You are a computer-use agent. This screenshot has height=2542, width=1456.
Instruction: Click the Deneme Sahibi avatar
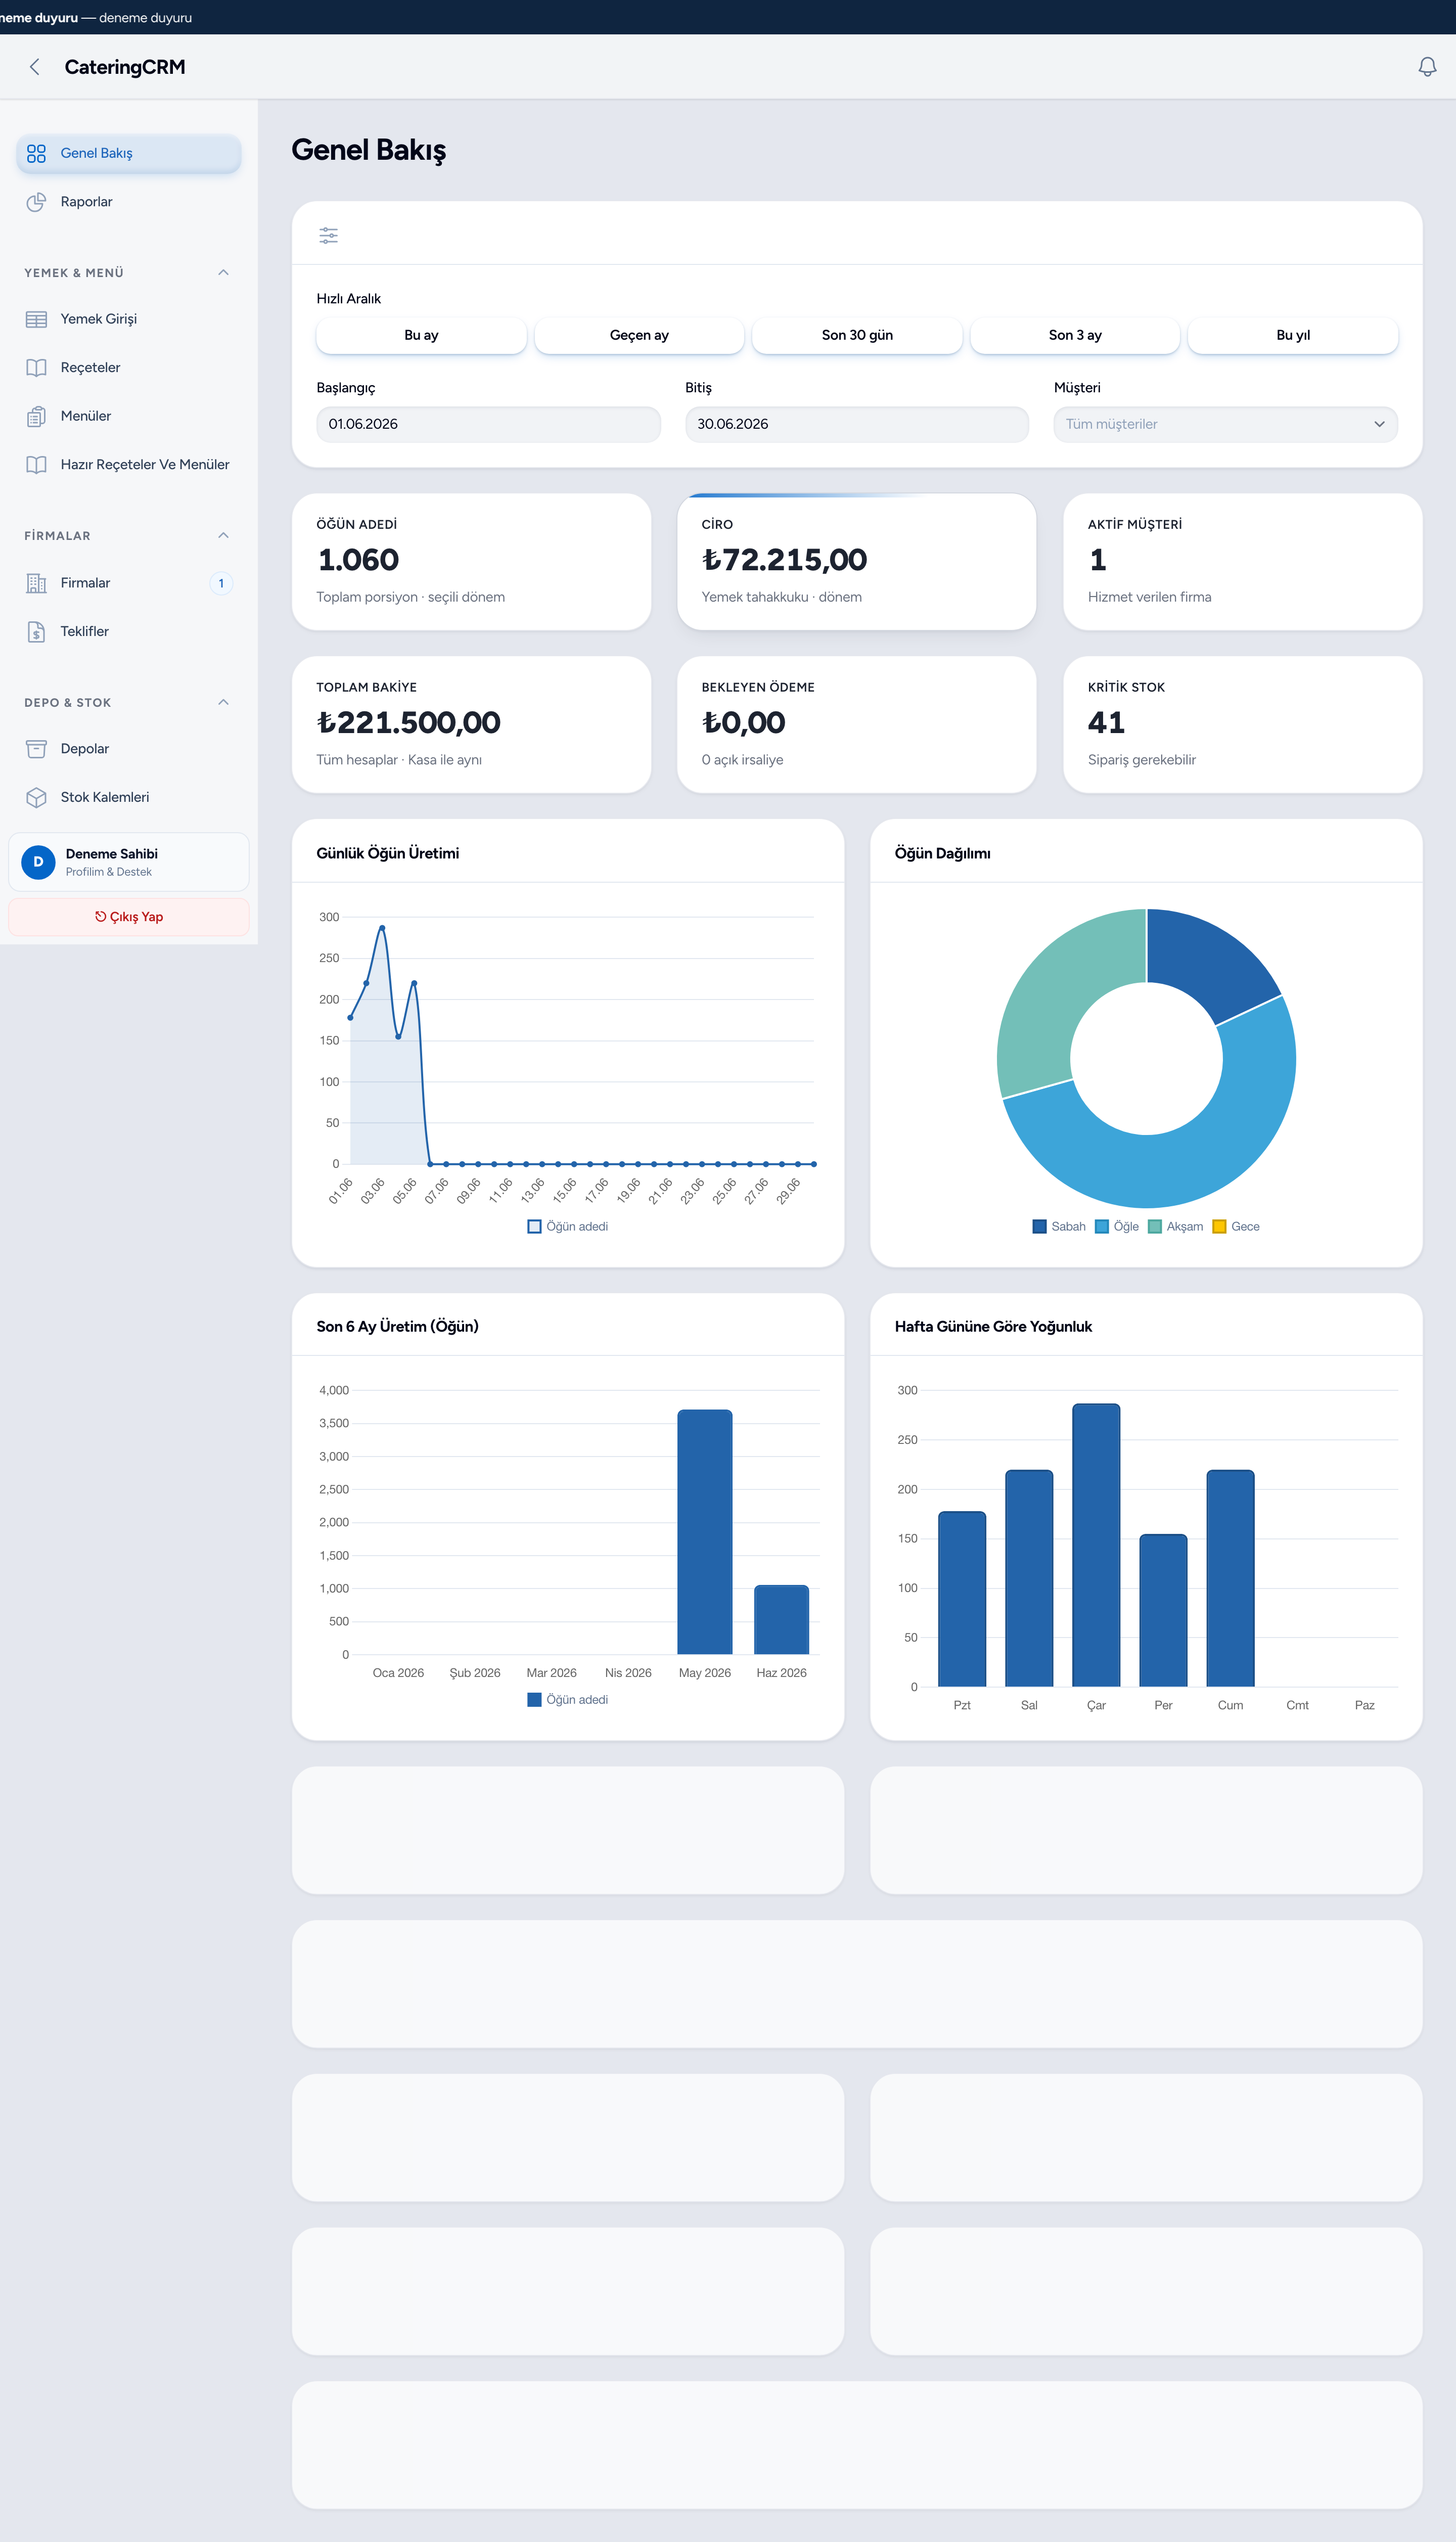[x=38, y=862]
